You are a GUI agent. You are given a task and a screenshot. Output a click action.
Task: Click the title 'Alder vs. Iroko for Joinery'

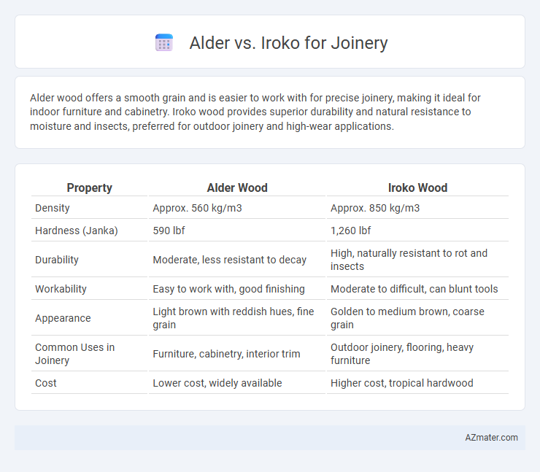coord(288,43)
